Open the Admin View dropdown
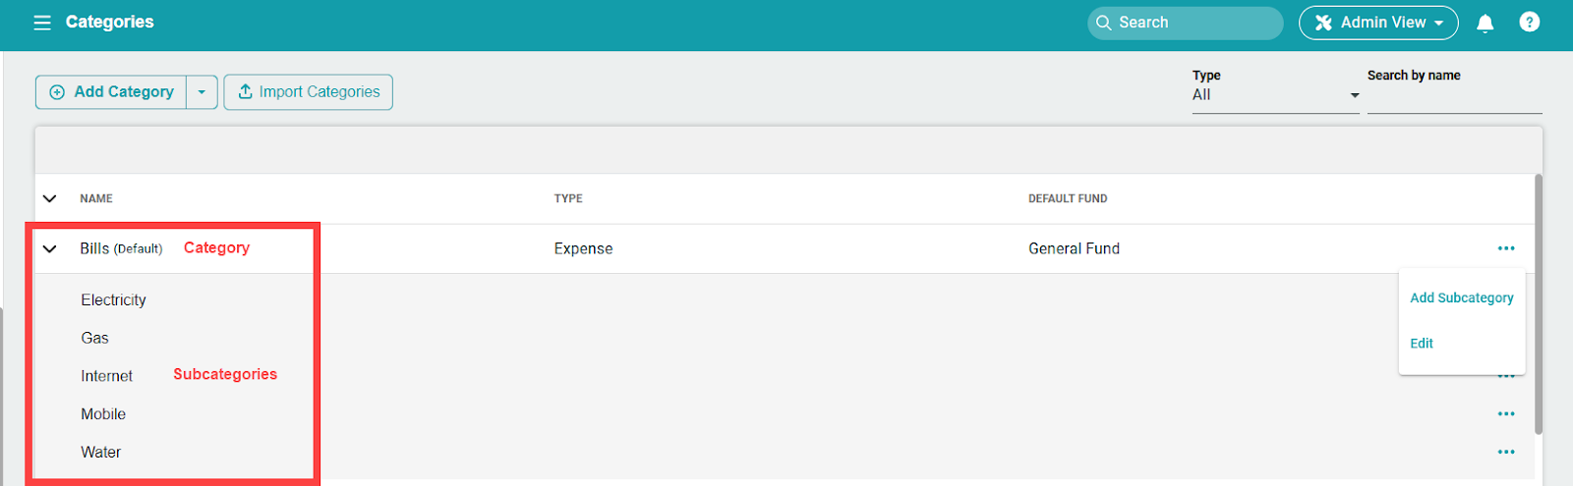The height and width of the screenshot is (486, 1573). [1378, 23]
